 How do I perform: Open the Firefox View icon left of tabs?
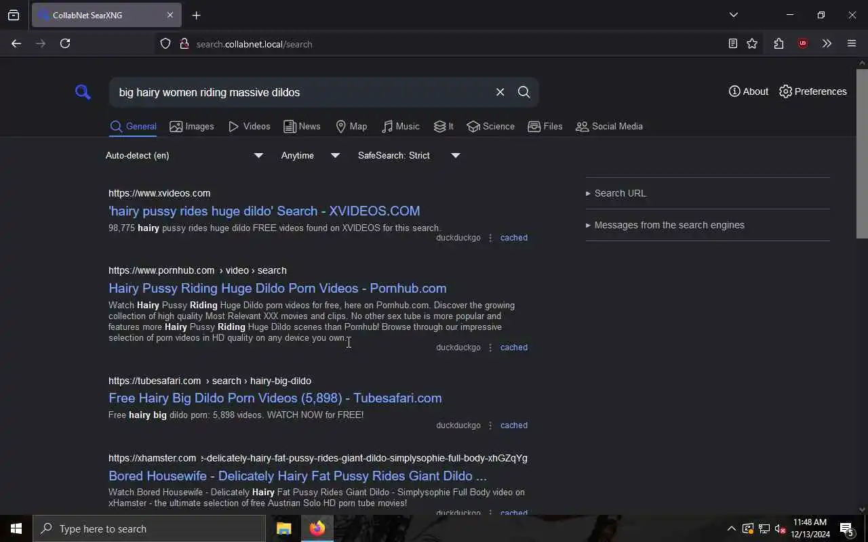point(14,15)
